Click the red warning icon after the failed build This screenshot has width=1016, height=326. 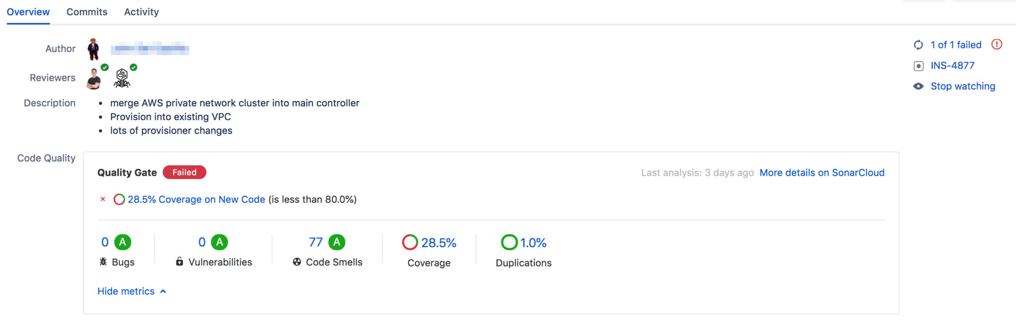coord(997,45)
